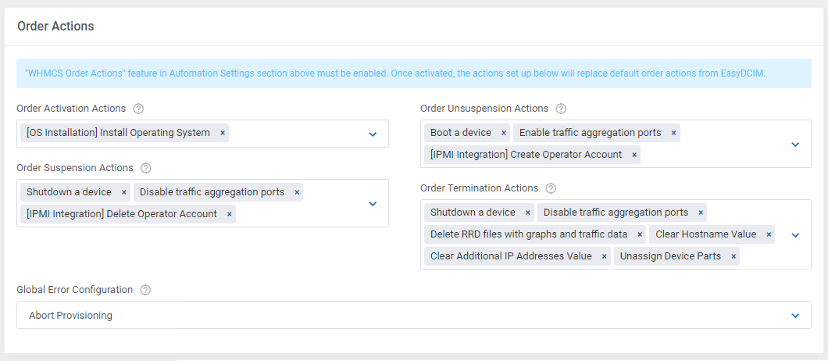Open help tooltip for Order Unsuspension Actions
Screen dimensions: 828x361
pos(561,109)
